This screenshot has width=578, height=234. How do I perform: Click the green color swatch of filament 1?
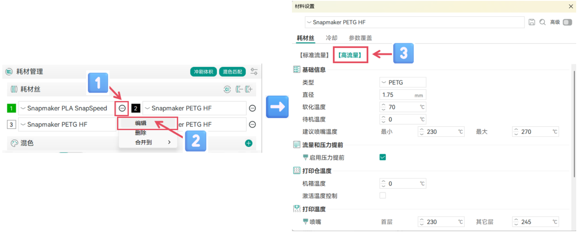11,108
